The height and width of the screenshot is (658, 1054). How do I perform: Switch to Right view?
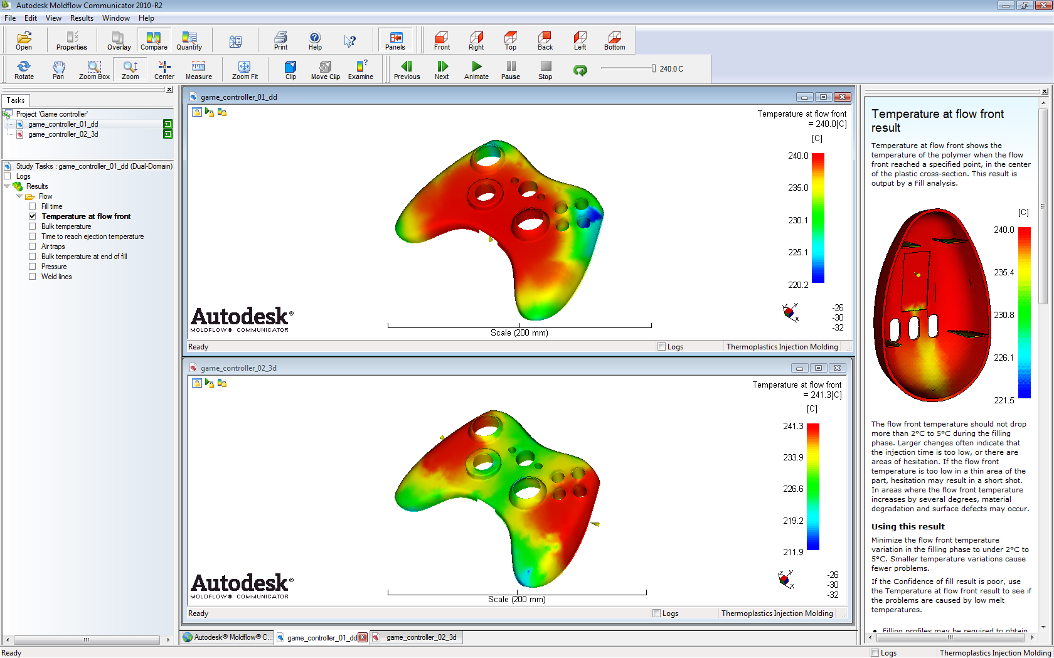[476, 41]
